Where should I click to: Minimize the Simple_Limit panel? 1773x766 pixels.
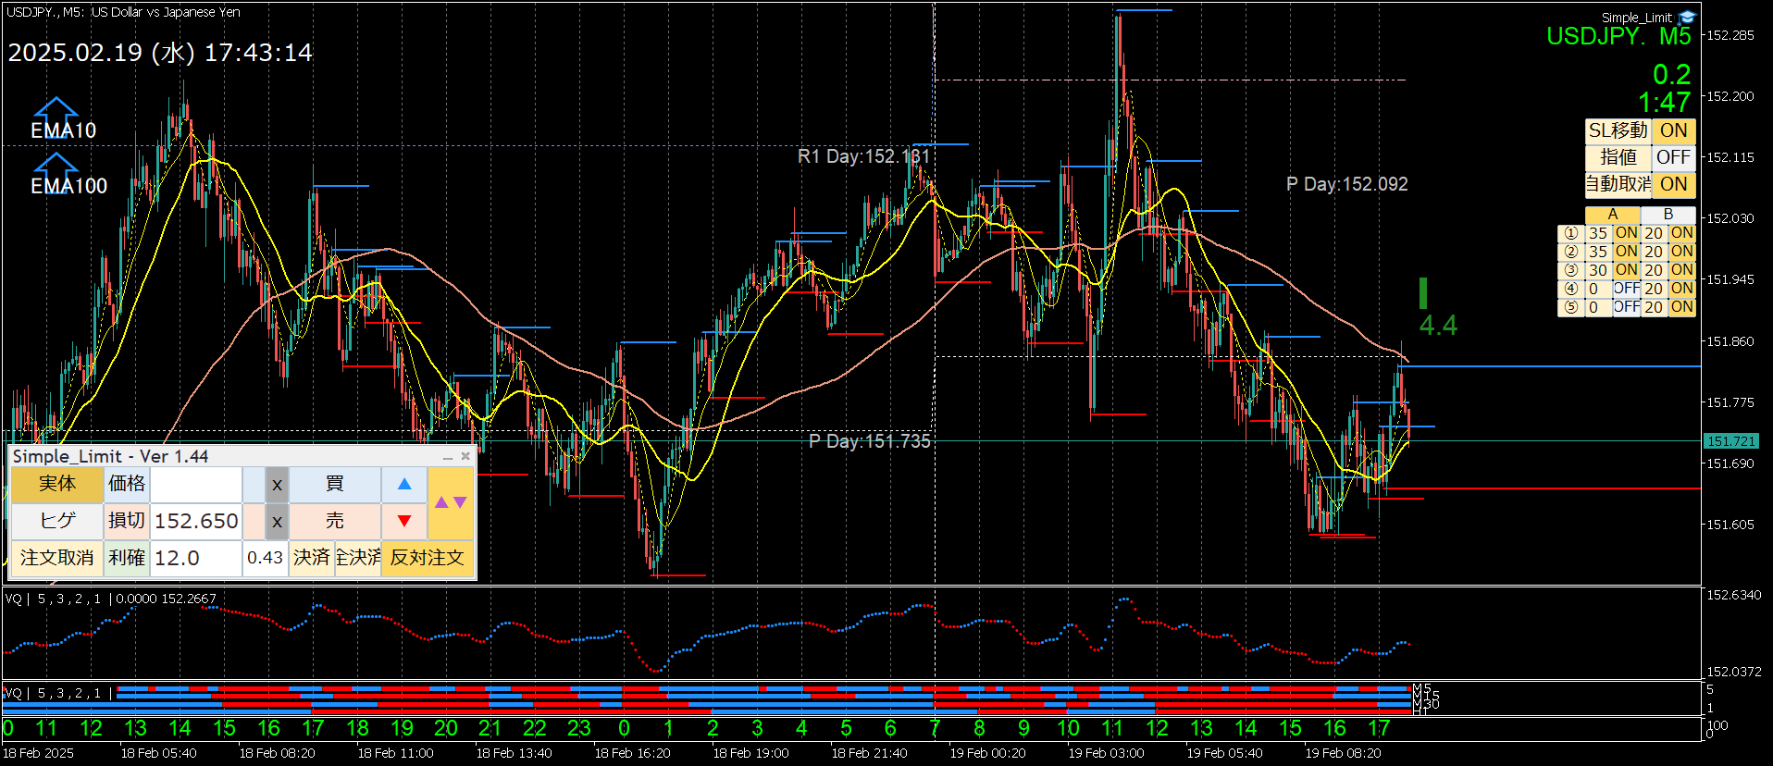[448, 457]
